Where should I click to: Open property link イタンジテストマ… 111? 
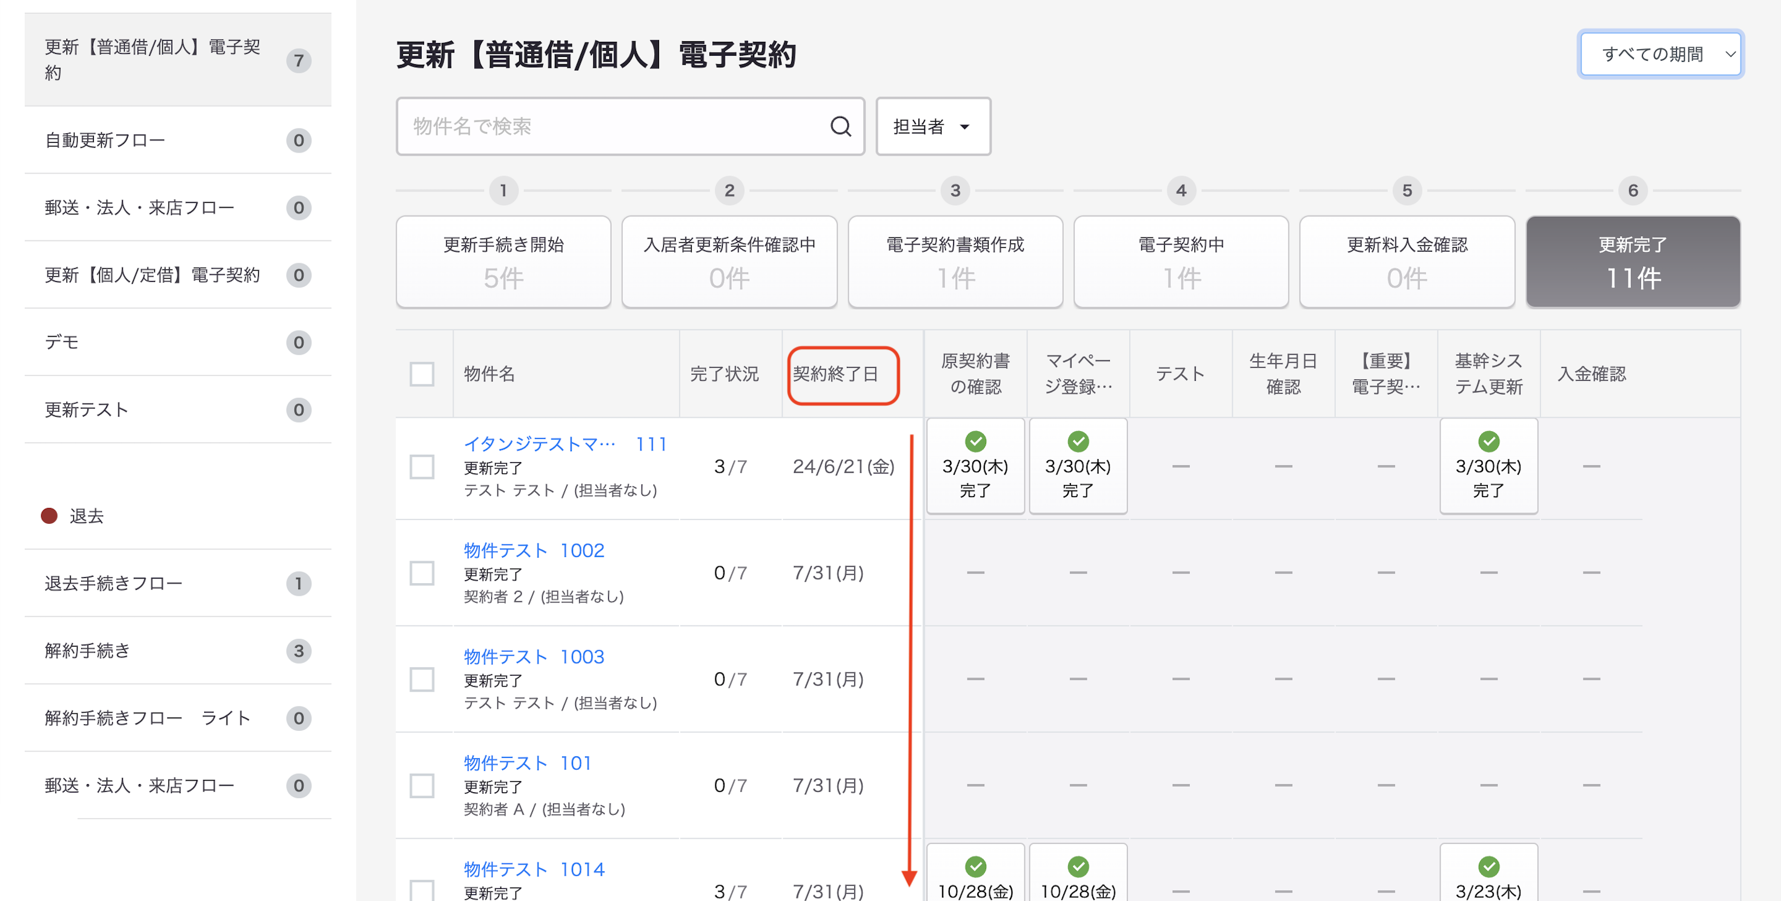point(565,444)
